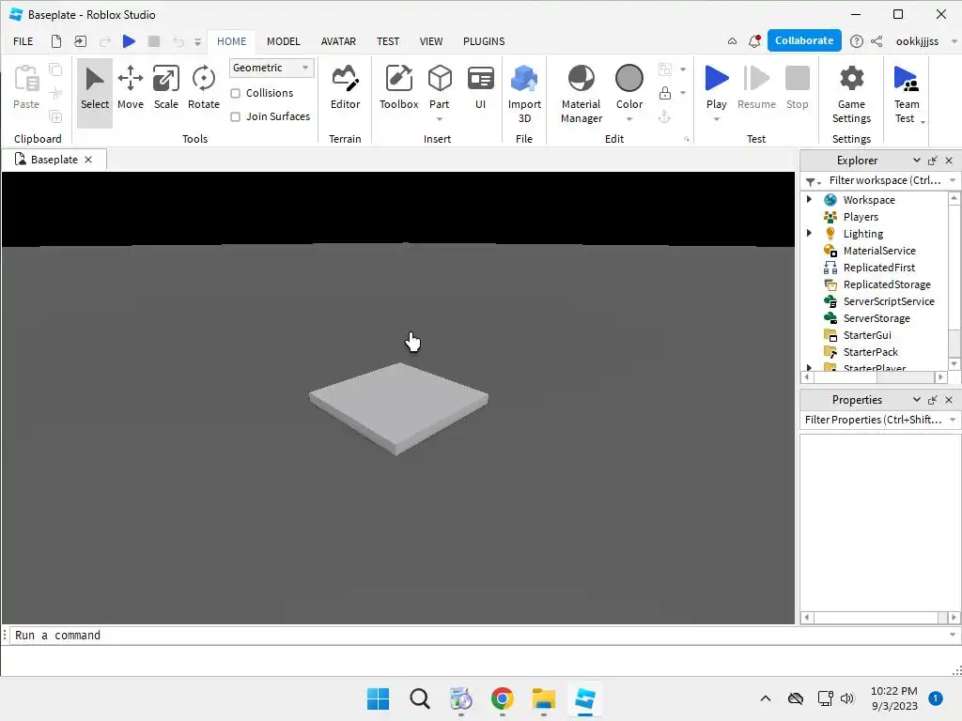Click the help question mark icon
Image resolution: width=962 pixels, height=721 pixels.
[x=857, y=41]
